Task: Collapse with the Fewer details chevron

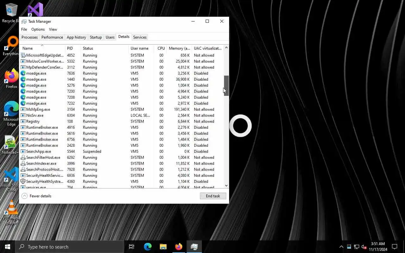Action: pos(24,196)
